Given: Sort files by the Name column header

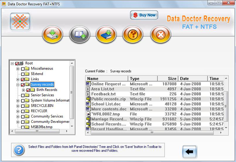Looking at the screenshot, I should pos(107,78).
